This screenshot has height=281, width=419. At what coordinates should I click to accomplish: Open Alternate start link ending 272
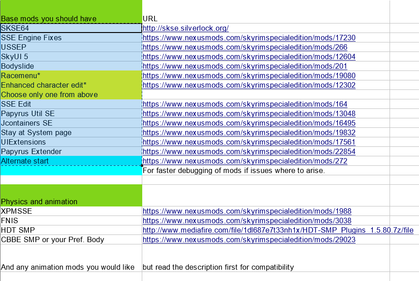245,161
